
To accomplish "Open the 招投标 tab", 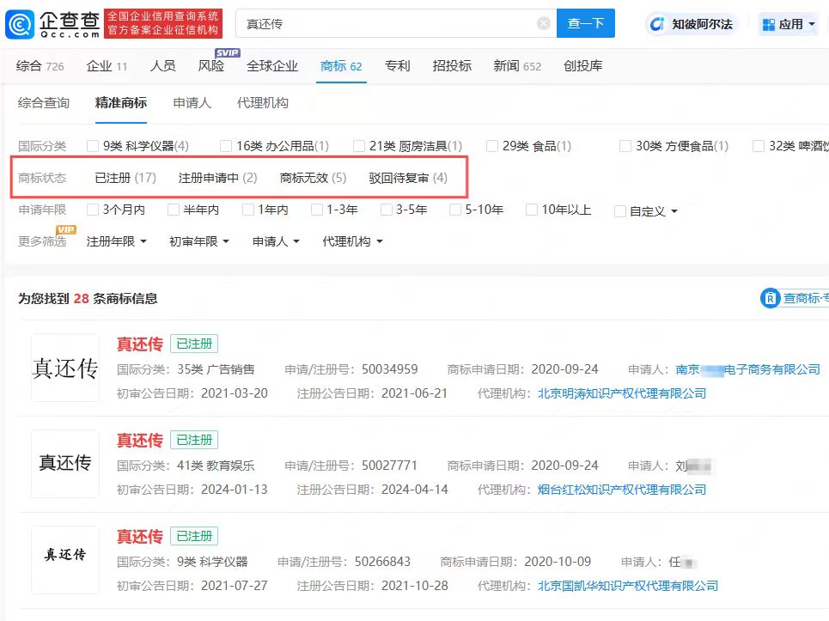I will (x=452, y=66).
